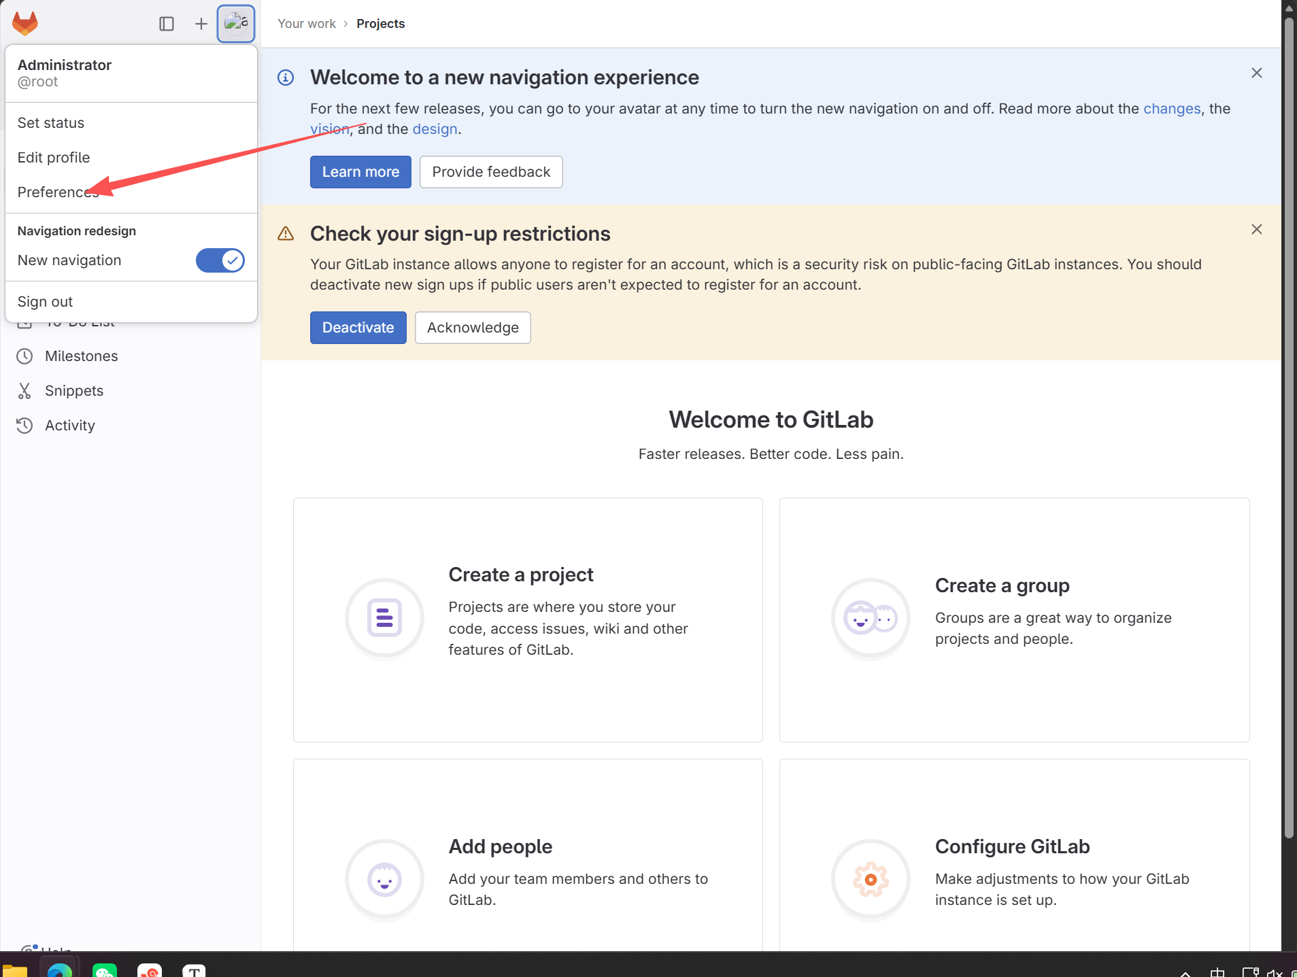Click the Learn more button

tap(360, 172)
